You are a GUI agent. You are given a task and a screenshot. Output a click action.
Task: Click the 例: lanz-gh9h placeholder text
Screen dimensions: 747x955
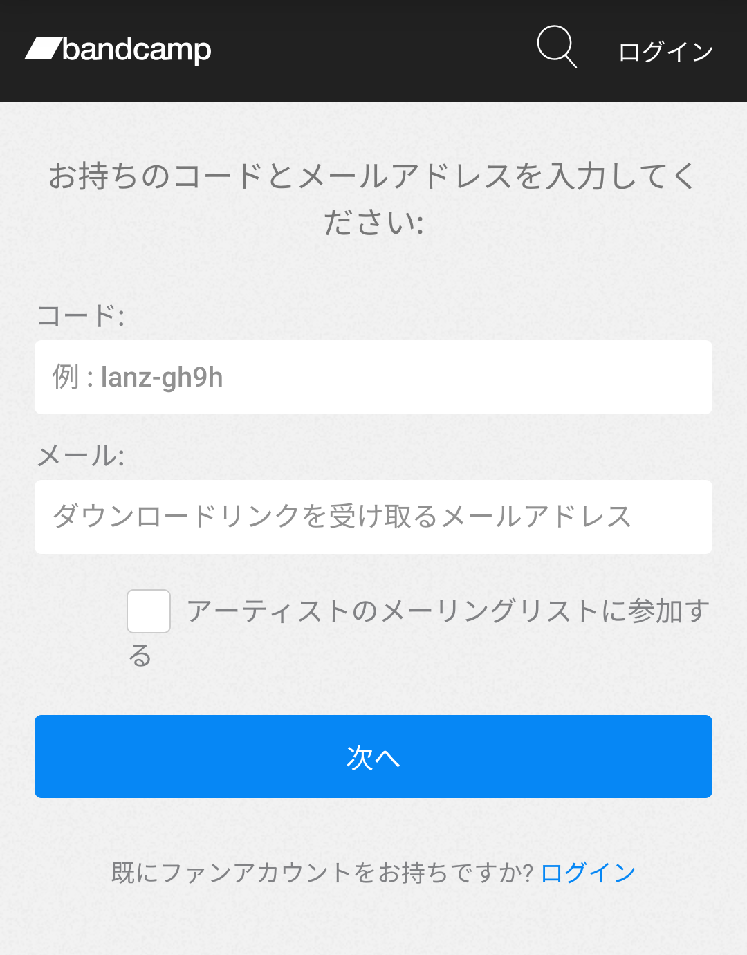(x=138, y=378)
